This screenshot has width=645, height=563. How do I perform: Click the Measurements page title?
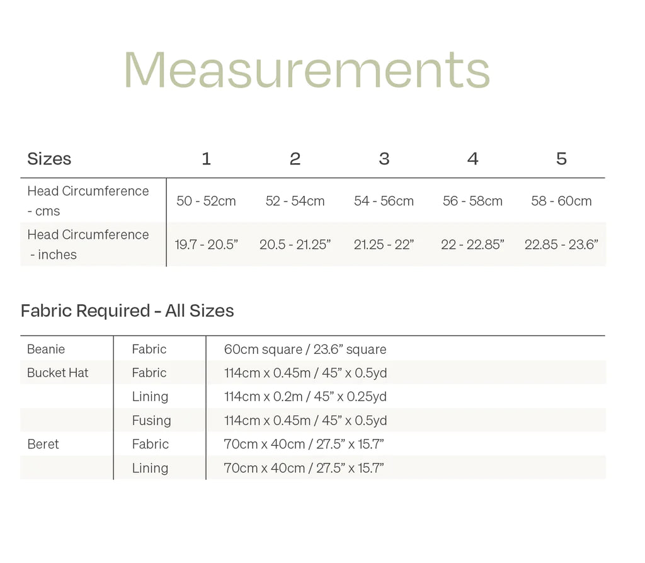pos(307,69)
